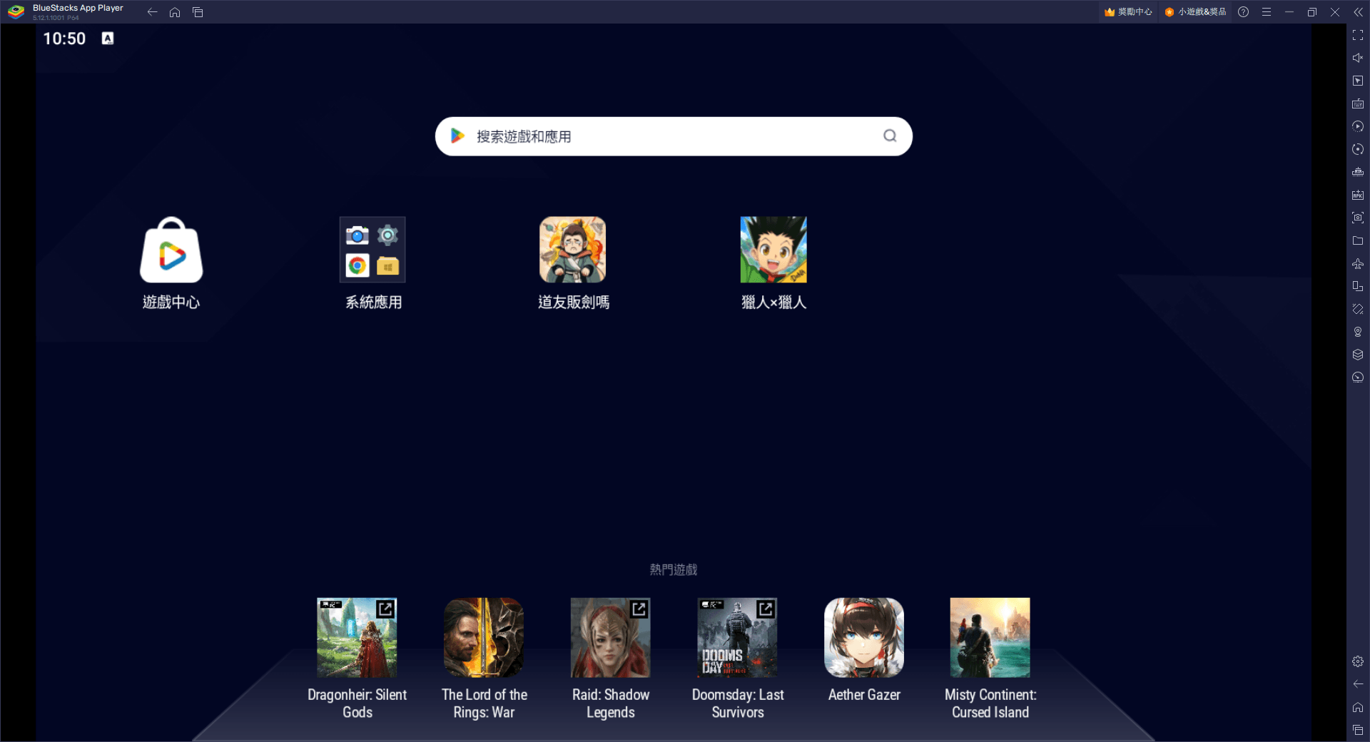The image size is (1370, 742).
Task: Take a screenshot with the sidebar camera icon
Action: point(1358,218)
